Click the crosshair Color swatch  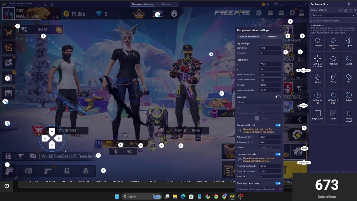(257, 118)
